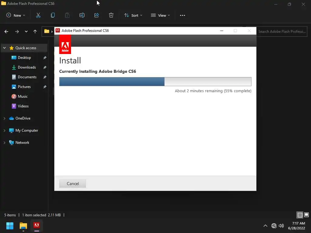Select Network in navigation pane
The height and width of the screenshot is (233, 311).
coord(22,143)
